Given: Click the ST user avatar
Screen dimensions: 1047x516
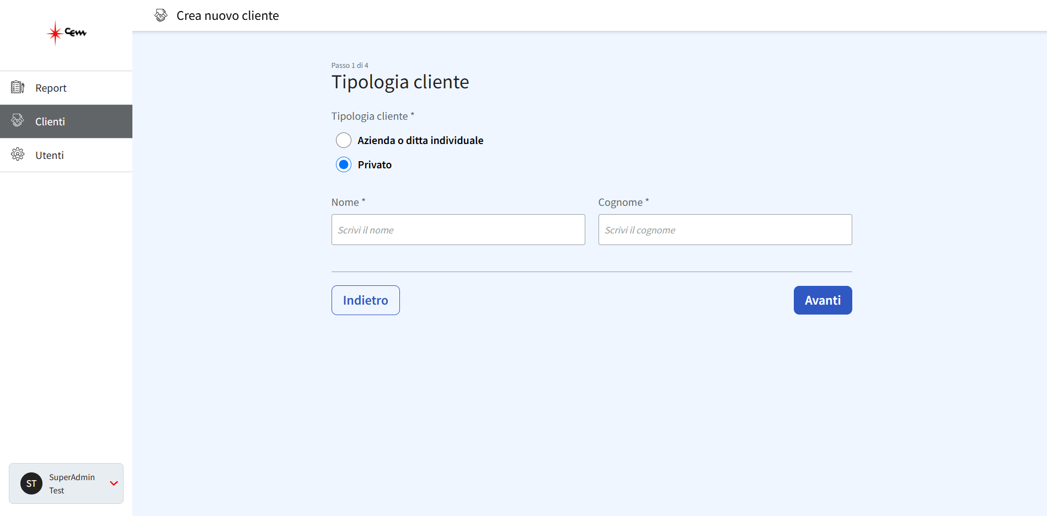Looking at the screenshot, I should 31,483.
